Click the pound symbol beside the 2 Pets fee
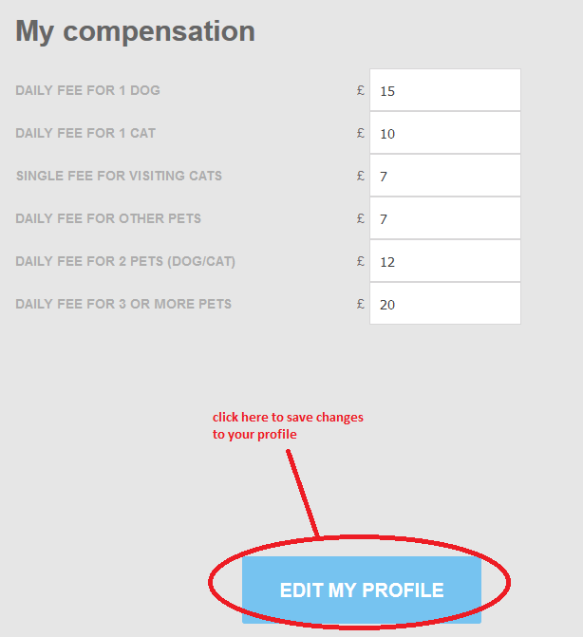583x637 pixels. point(361,262)
